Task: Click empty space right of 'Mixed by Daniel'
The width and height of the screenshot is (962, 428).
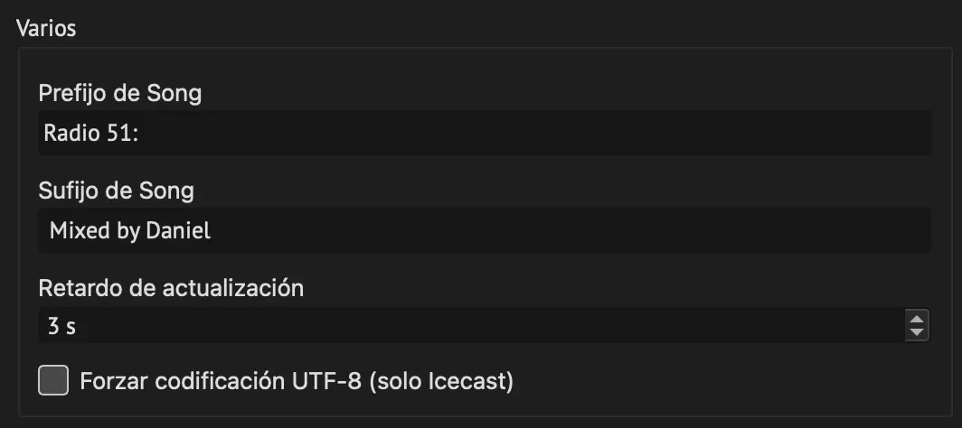Action: coord(571,231)
